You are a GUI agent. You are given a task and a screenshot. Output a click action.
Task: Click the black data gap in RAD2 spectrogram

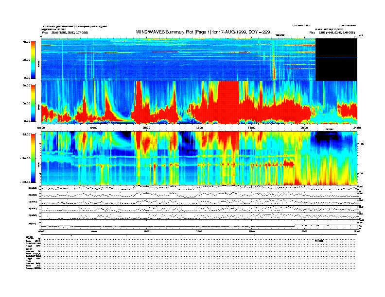point(336,60)
